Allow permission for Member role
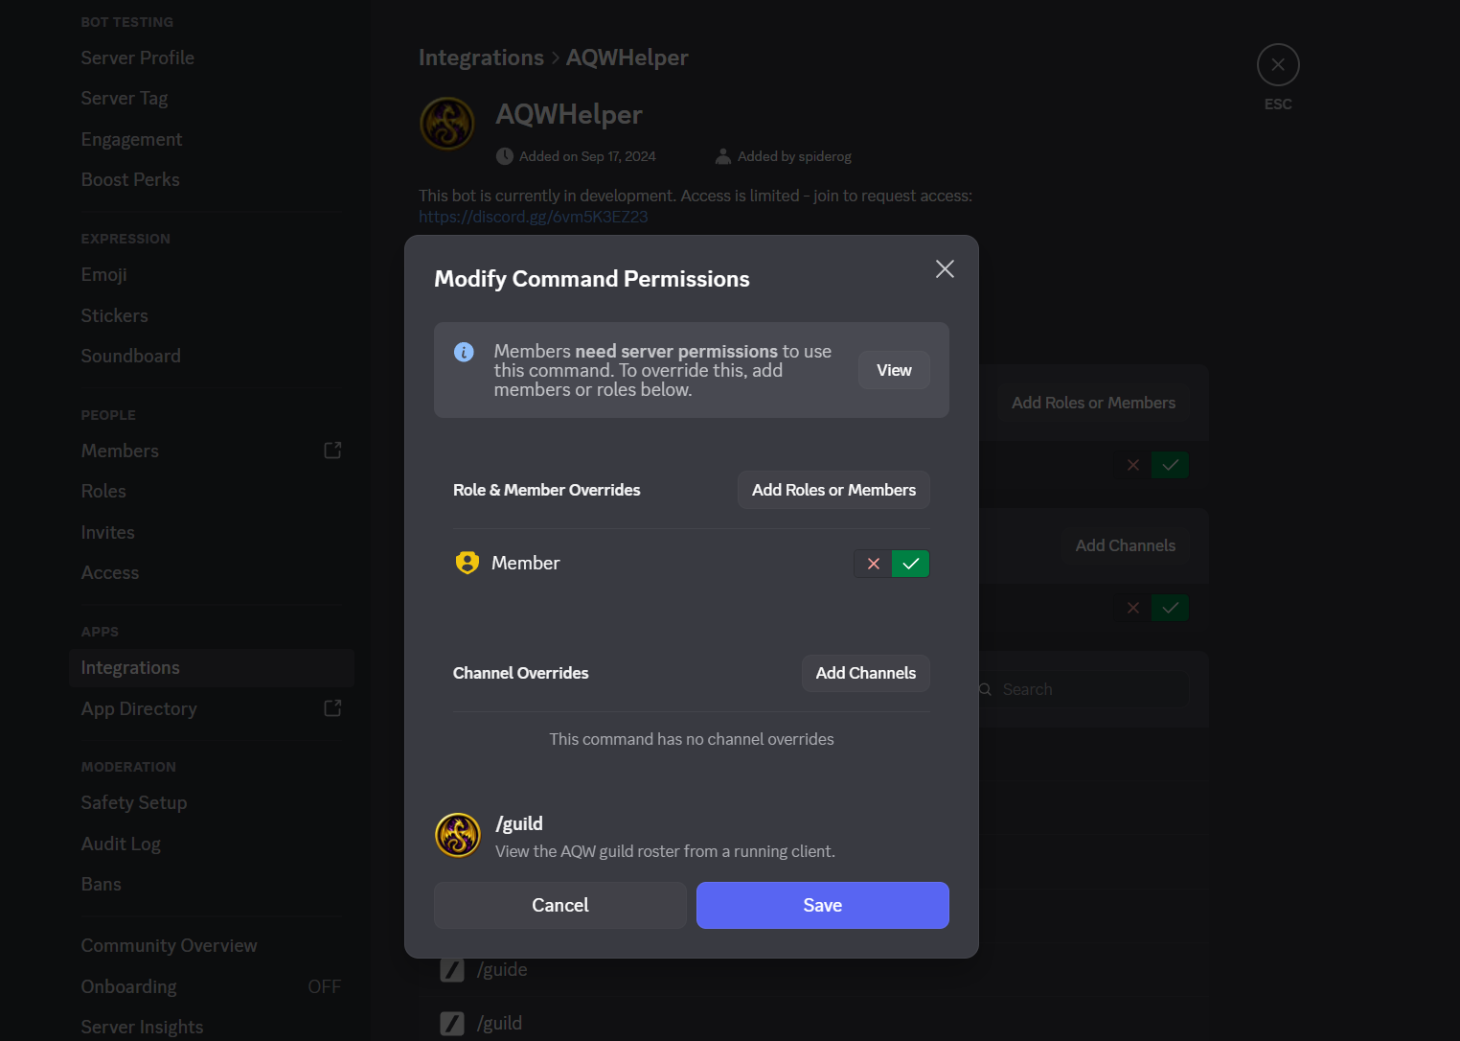 click(910, 564)
